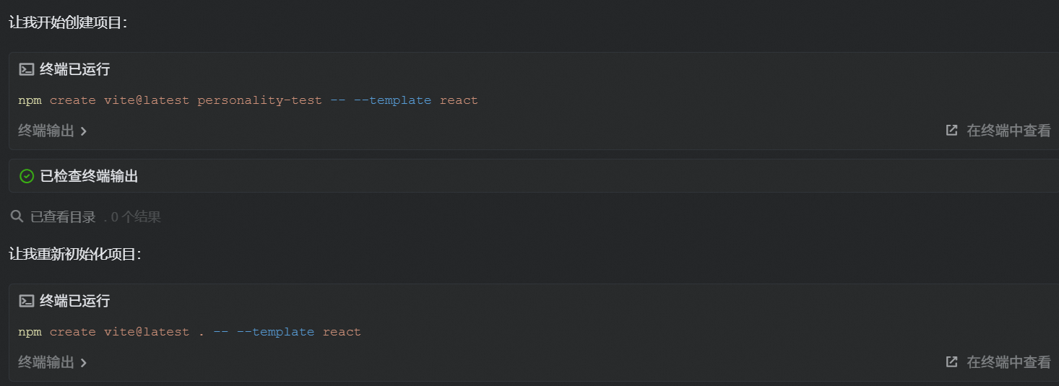Click the 已检查终端输出 row
Viewport: 1059px width, 386px height.
(89, 176)
